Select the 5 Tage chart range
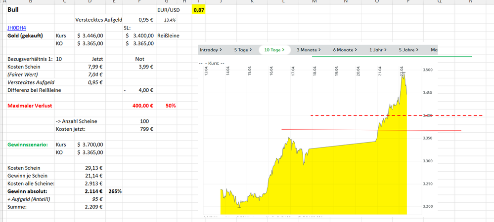Image resolution: width=494 pixels, height=222 pixels. [243, 50]
